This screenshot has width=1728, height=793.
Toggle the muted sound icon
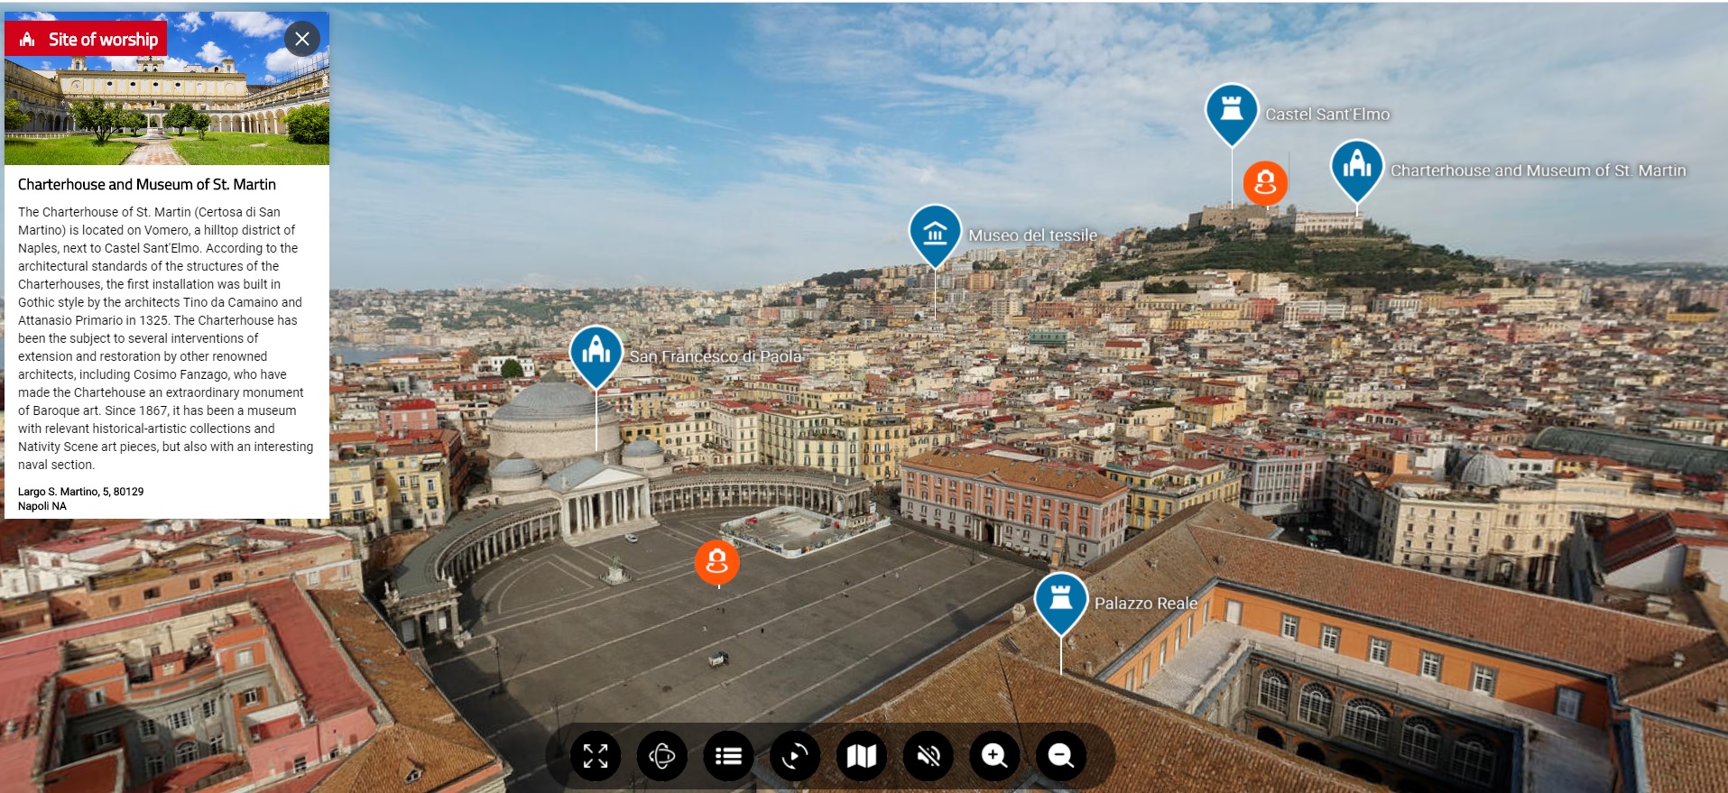pos(929,755)
